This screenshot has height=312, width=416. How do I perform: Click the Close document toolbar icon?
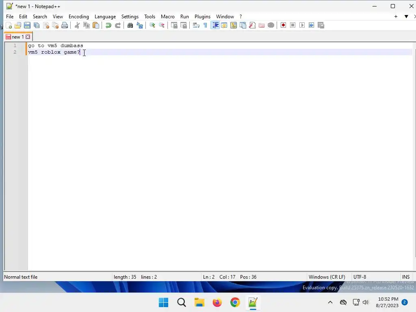[x=46, y=25]
